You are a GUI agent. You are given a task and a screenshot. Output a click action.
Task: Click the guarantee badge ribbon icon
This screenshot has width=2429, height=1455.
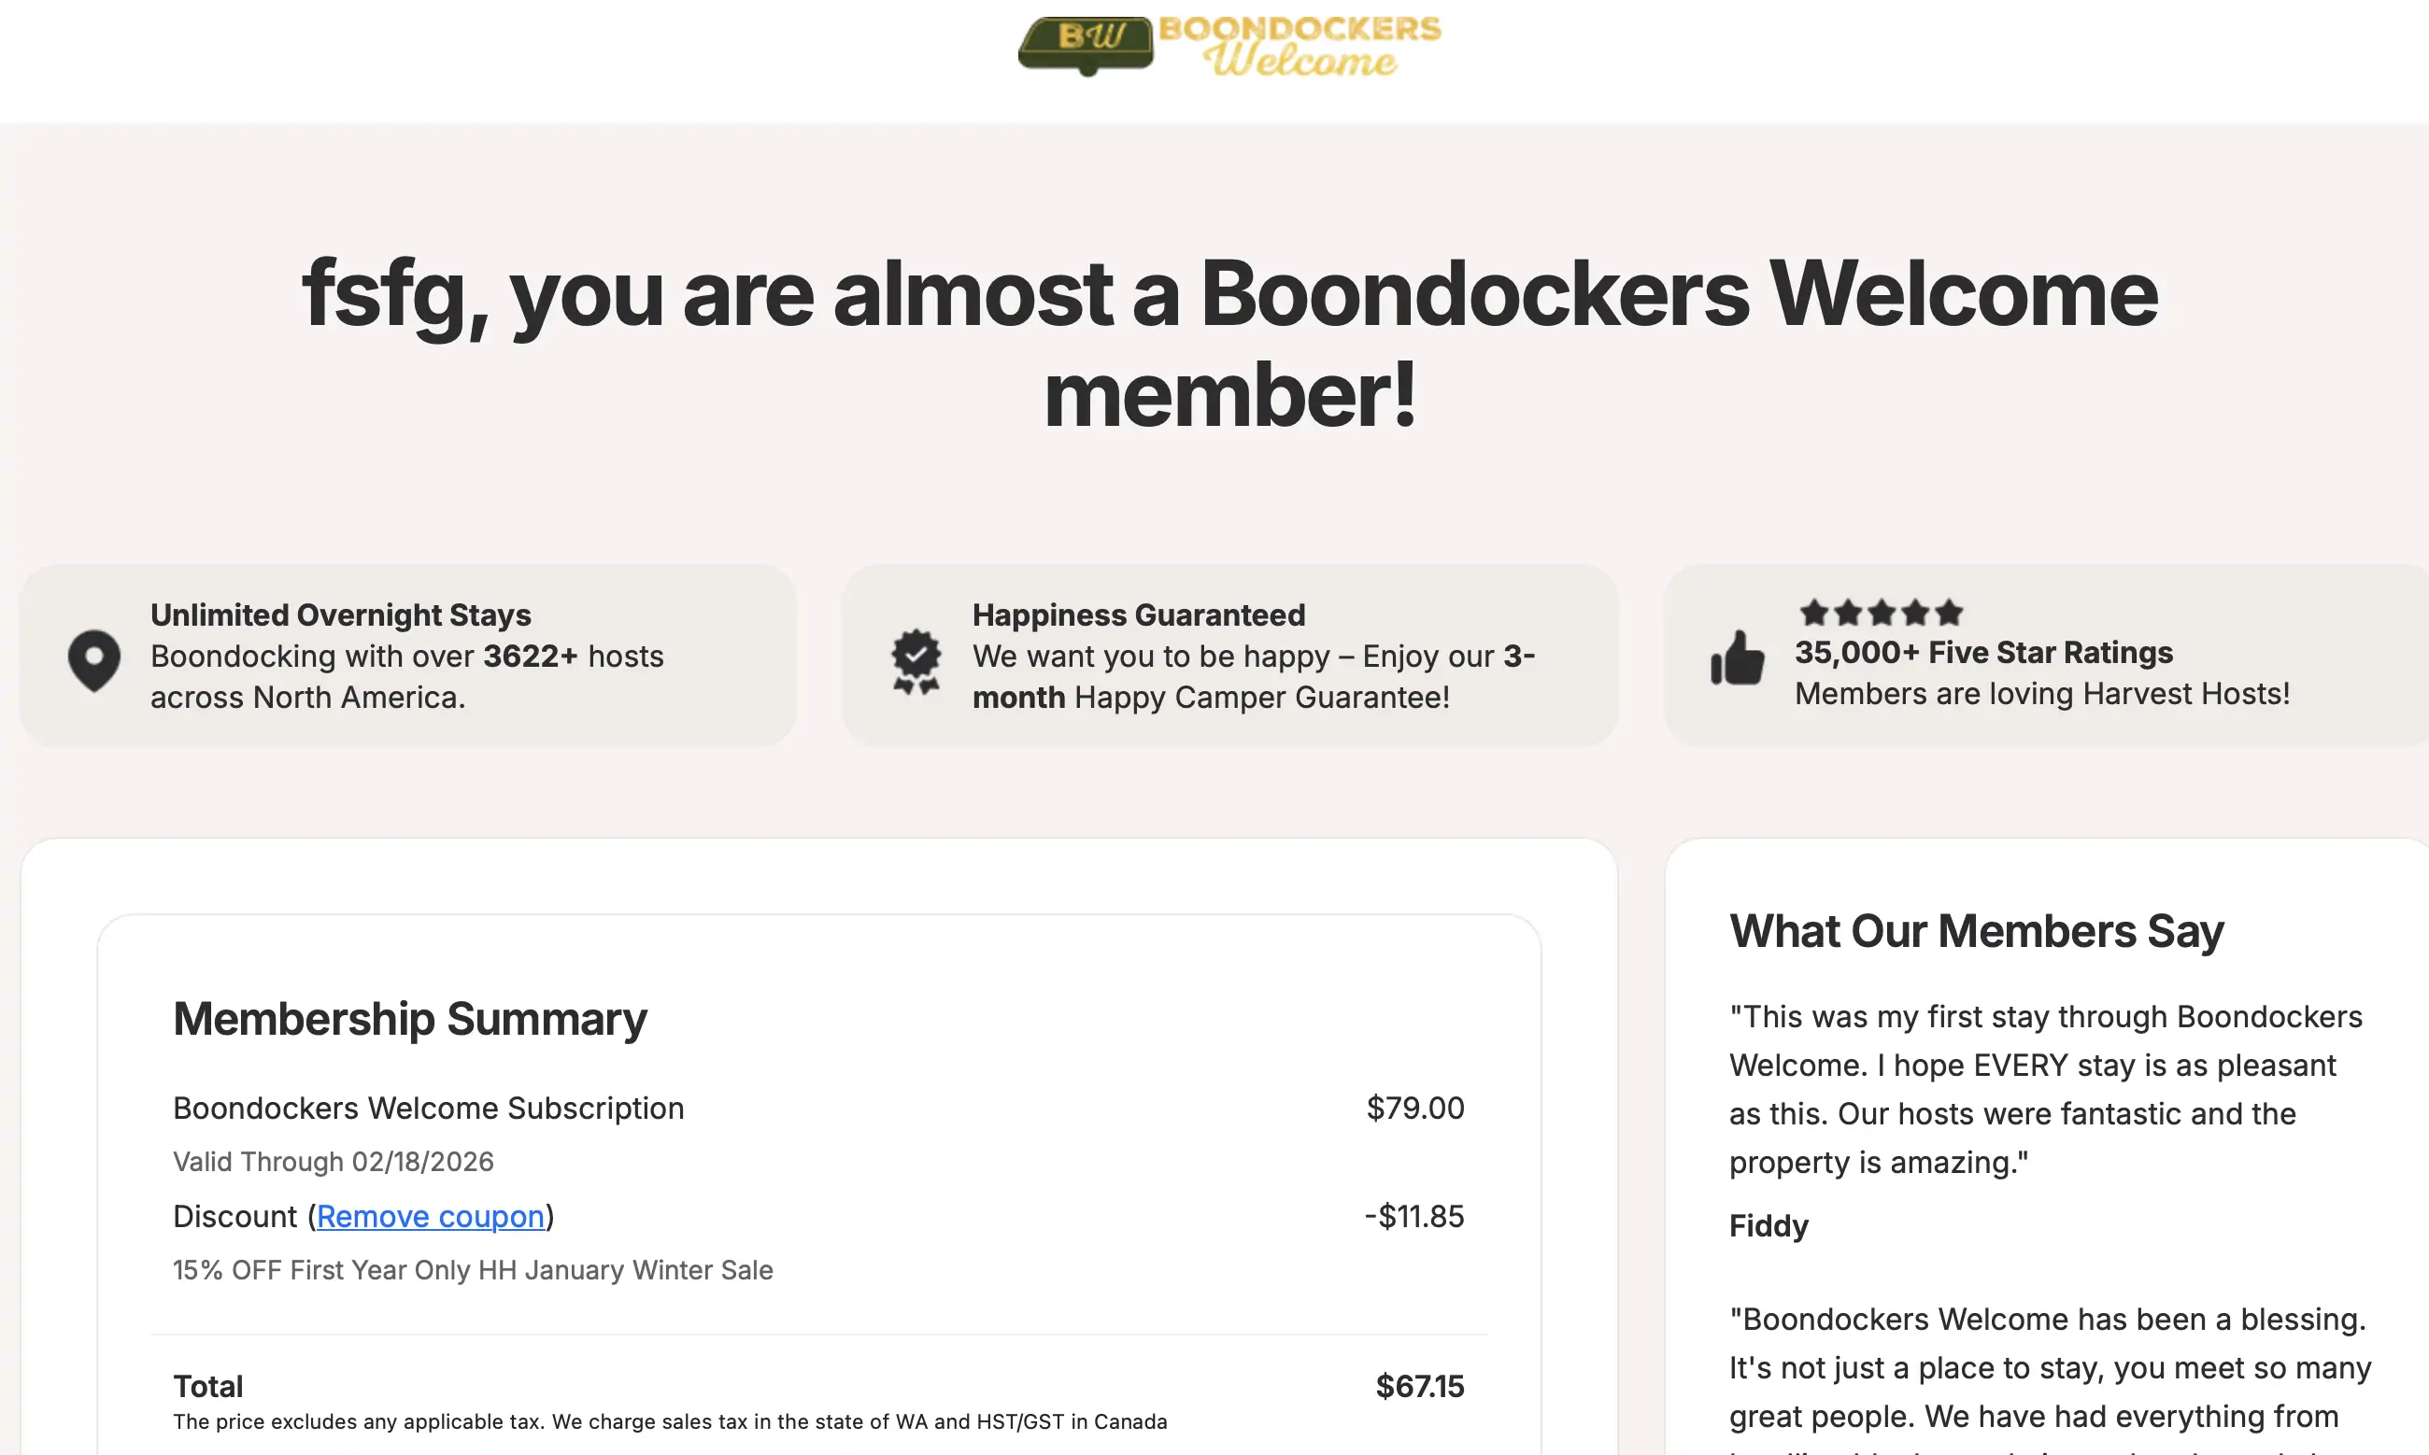(916, 662)
